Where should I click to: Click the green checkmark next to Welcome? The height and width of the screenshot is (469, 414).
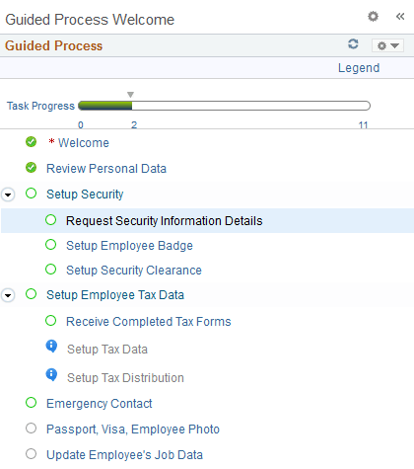coord(32,142)
